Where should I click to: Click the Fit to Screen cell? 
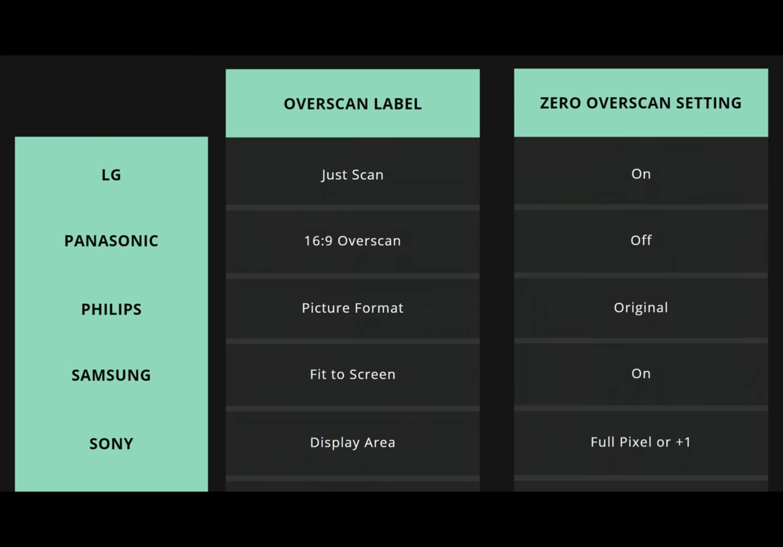click(x=352, y=375)
